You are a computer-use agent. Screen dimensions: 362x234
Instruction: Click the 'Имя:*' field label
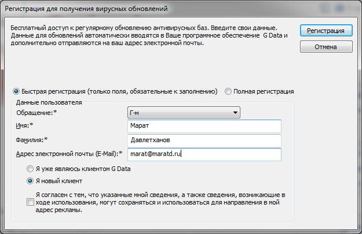24,125
